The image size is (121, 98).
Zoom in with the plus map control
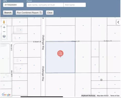pyautogui.click(x=4, y=27)
